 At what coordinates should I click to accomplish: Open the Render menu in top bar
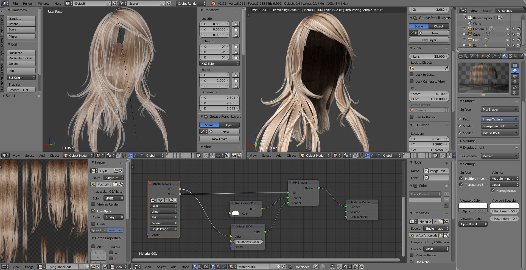pyautogui.click(x=28, y=4)
